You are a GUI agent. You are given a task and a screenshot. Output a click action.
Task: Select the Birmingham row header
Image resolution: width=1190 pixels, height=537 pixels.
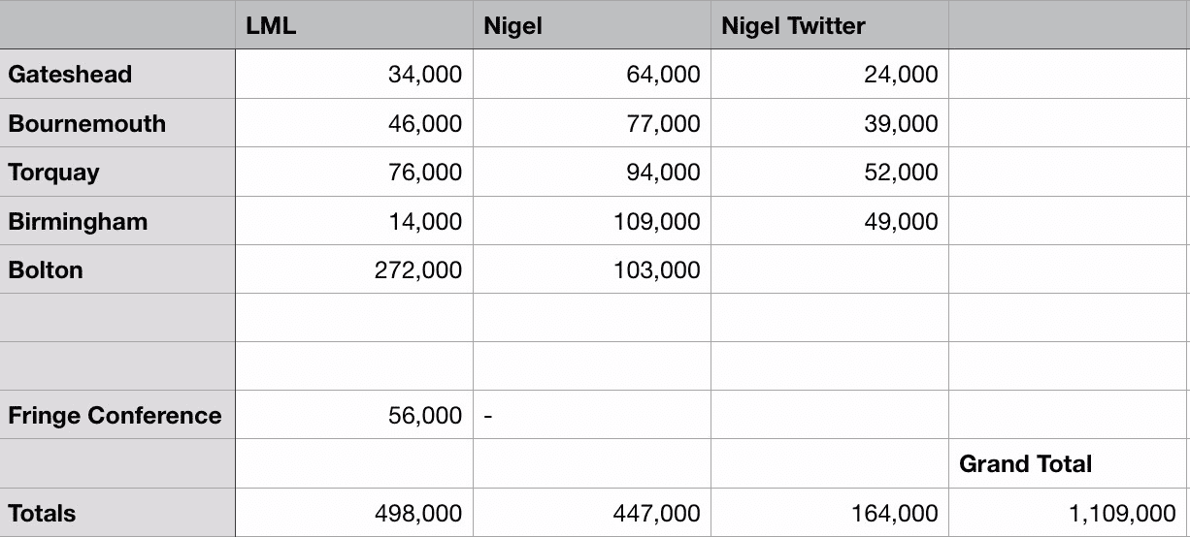(117, 220)
